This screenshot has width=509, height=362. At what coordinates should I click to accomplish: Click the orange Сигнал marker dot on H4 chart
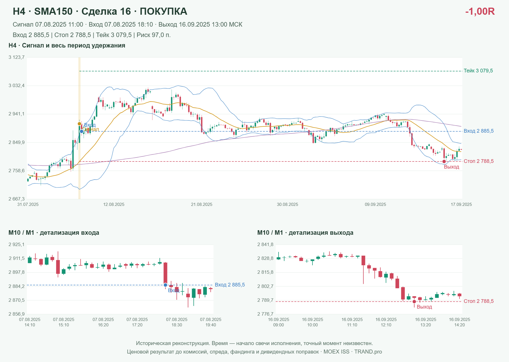coord(79,124)
